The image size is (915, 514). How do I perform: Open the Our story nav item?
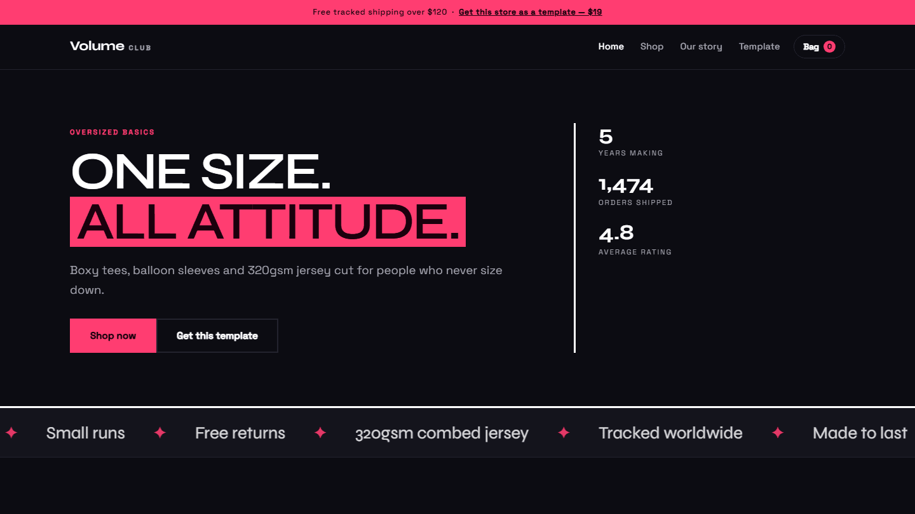[x=701, y=46]
